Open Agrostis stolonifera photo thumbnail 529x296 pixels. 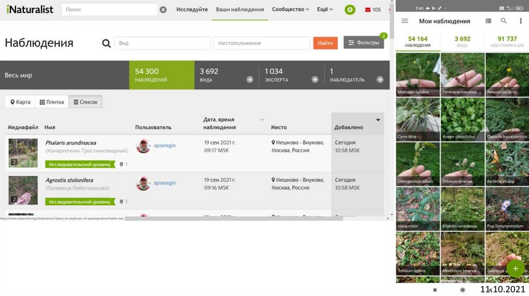pyautogui.click(x=23, y=190)
